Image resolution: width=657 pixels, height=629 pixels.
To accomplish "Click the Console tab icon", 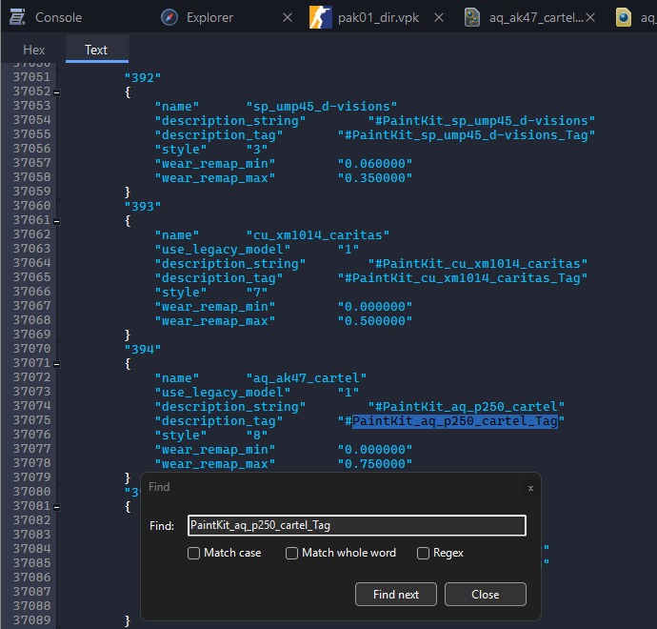I will [17, 17].
